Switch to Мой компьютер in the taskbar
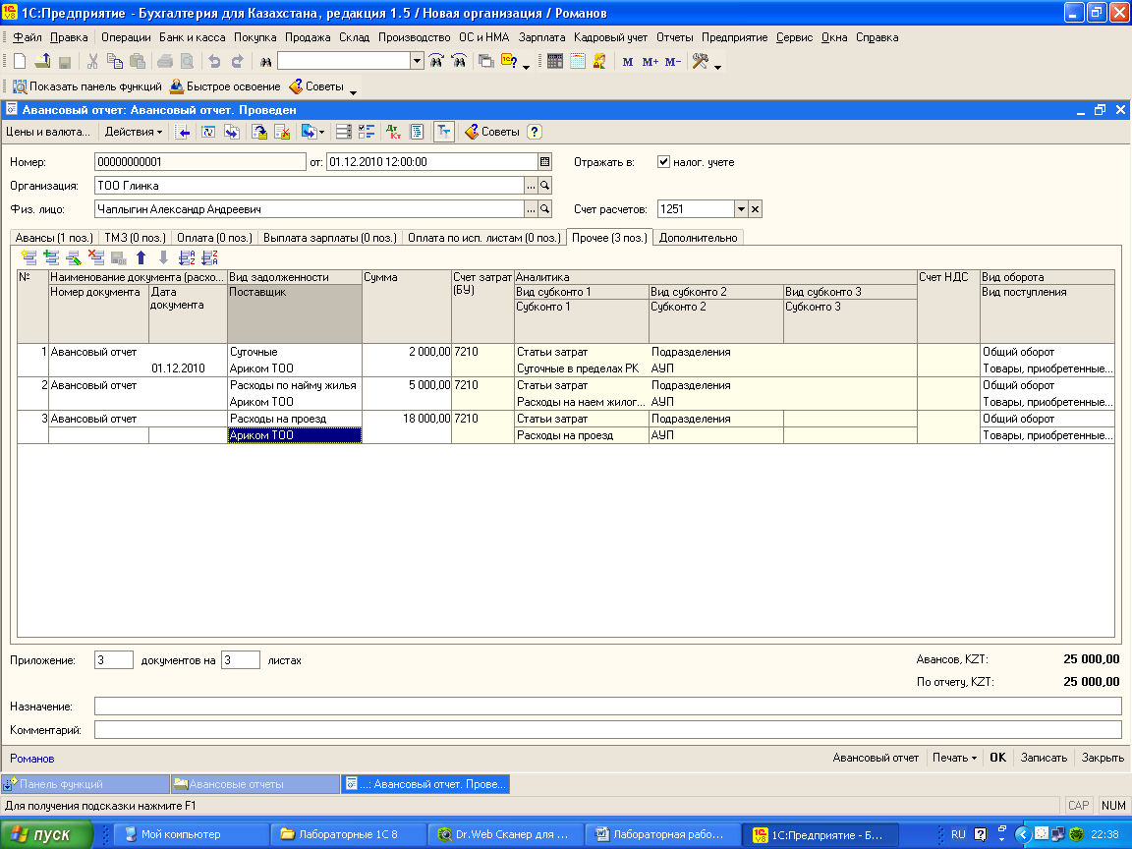This screenshot has height=849, width=1132. point(192,834)
